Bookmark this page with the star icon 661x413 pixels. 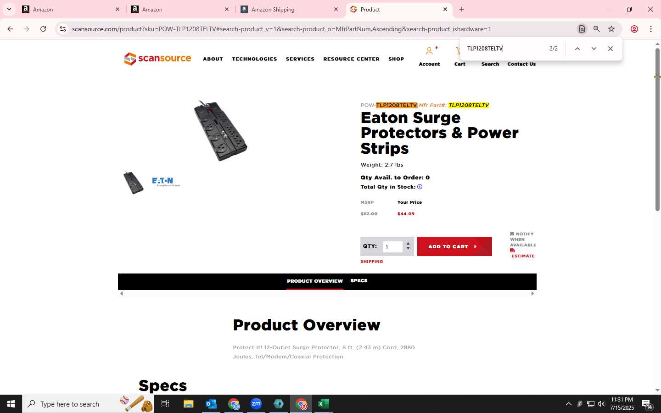(611, 29)
